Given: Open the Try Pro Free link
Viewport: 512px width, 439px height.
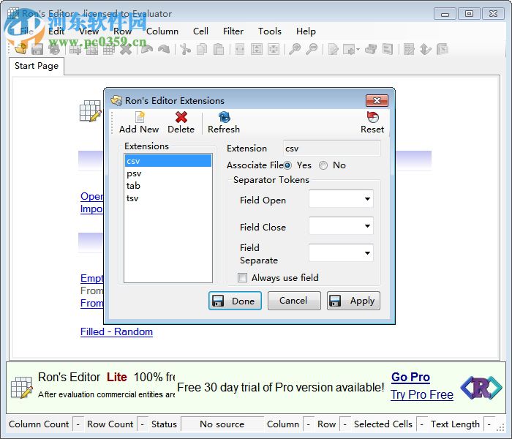Looking at the screenshot, I should tap(422, 394).
